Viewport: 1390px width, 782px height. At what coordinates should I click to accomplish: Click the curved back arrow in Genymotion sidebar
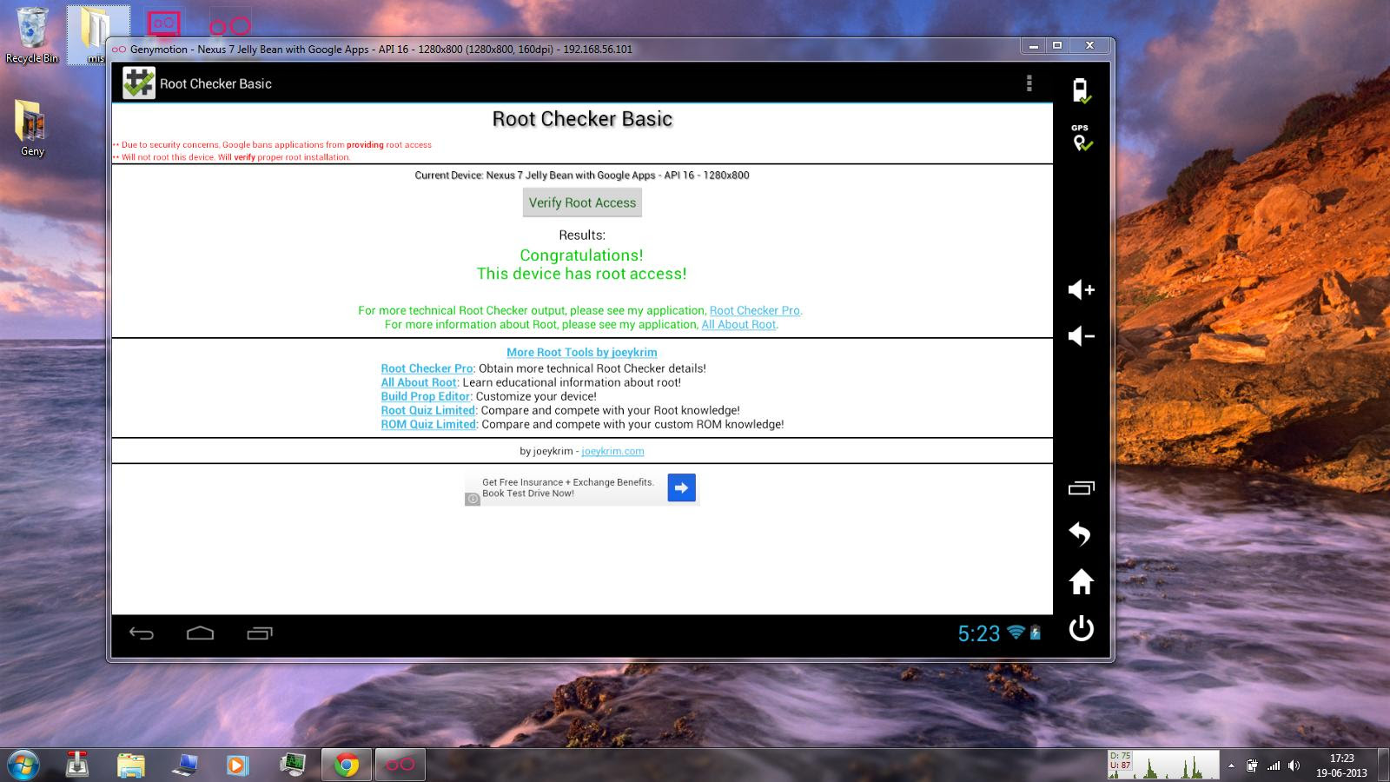pos(1081,533)
